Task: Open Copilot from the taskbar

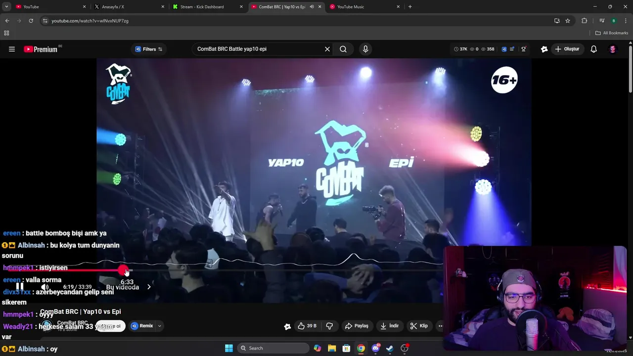Action: [317, 348]
